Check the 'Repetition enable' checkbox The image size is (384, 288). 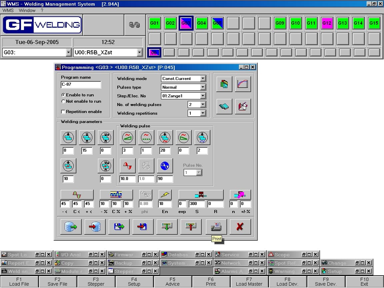pyautogui.click(x=63, y=112)
